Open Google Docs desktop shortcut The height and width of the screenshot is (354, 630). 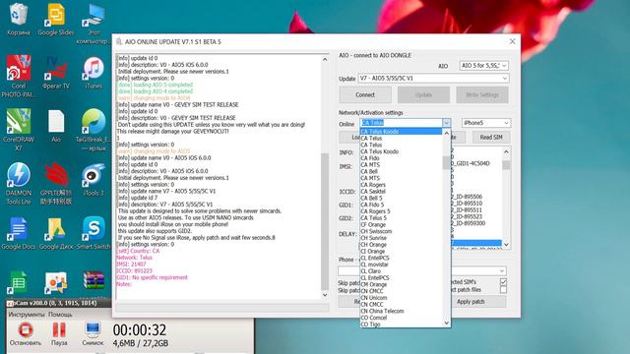click(x=19, y=233)
